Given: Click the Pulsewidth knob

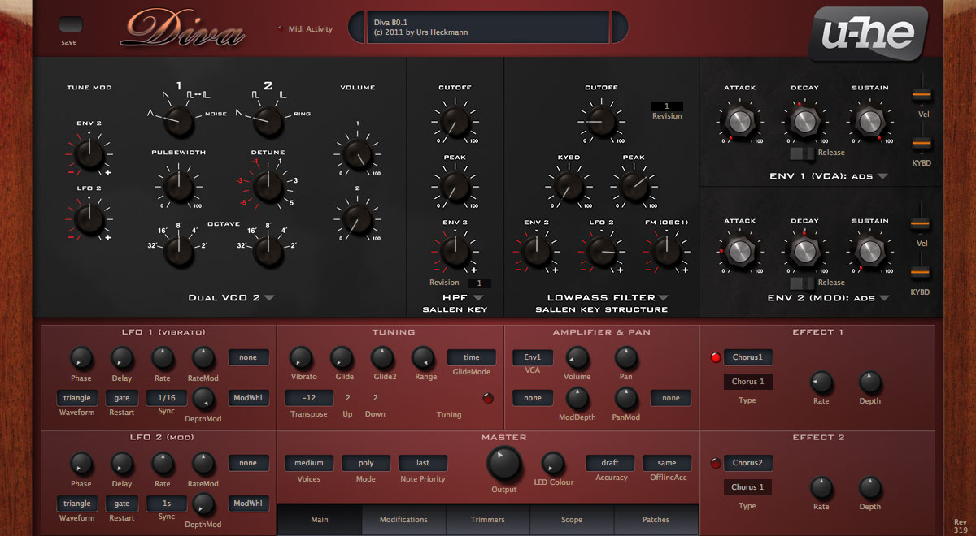Looking at the screenshot, I should click(x=178, y=186).
